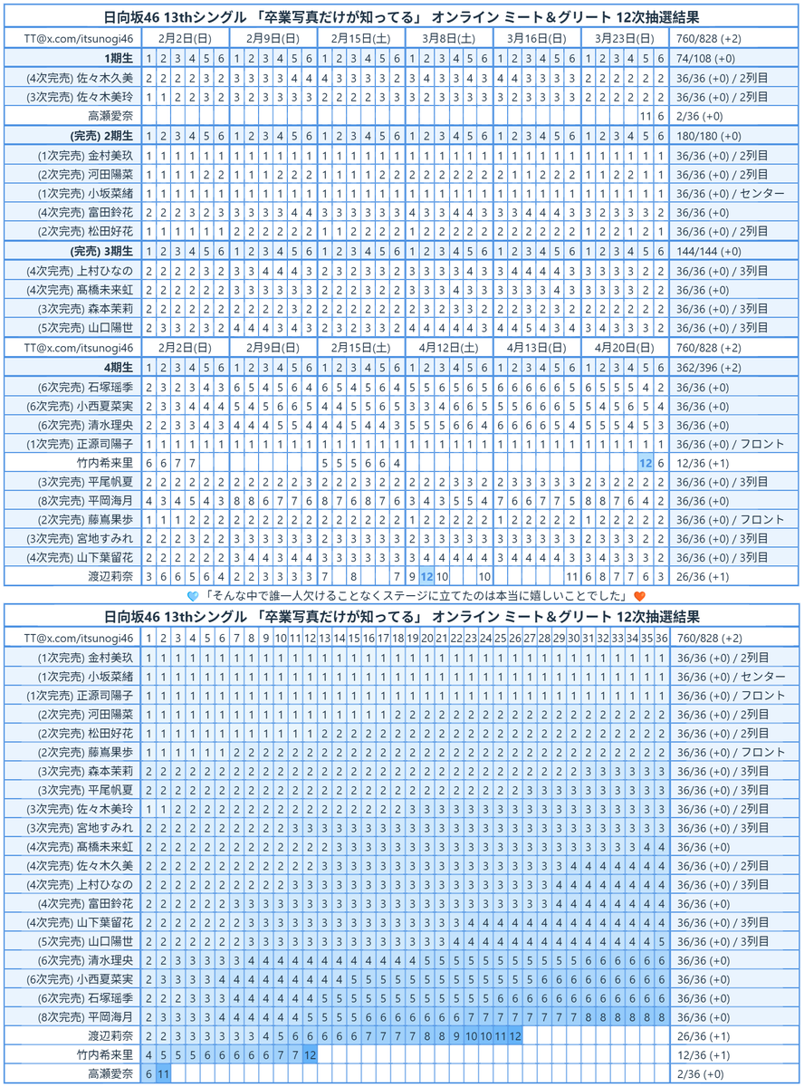Select 2/36 (+0) in ranking table 高瀬愛奈 row

click(699, 1074)
